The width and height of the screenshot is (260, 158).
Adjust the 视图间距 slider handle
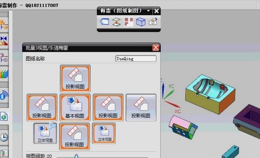(76, 157)
